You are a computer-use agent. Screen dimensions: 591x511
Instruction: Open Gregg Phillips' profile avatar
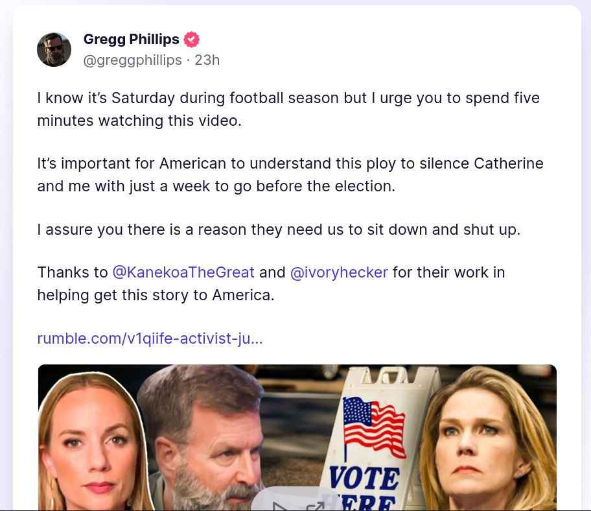click(54, 49)
